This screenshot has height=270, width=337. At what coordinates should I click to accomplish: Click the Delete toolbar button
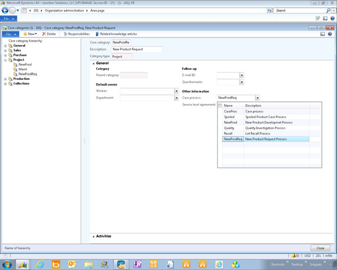point(49,34)
